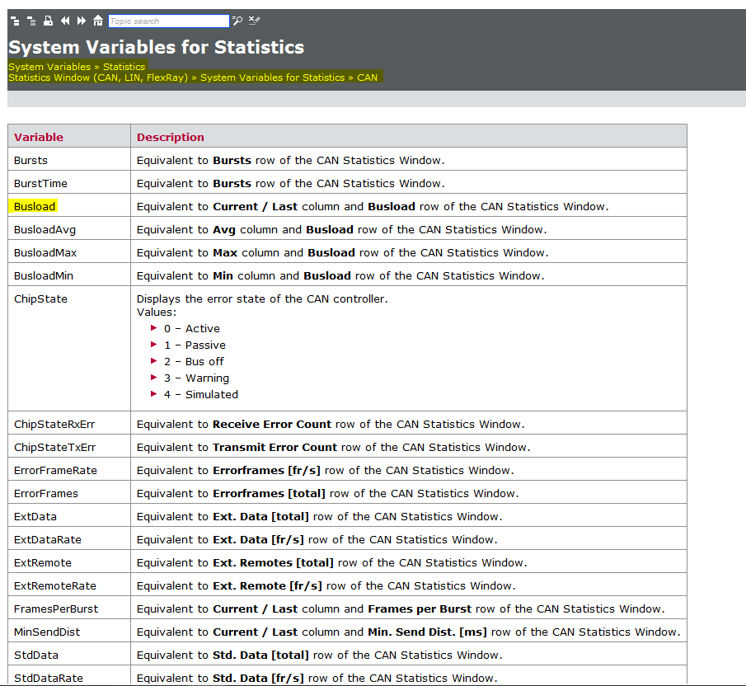746x686 pixels.
Task: Open System Variables for Statistics breadcrumb link
Action: (x=272, y=78)
